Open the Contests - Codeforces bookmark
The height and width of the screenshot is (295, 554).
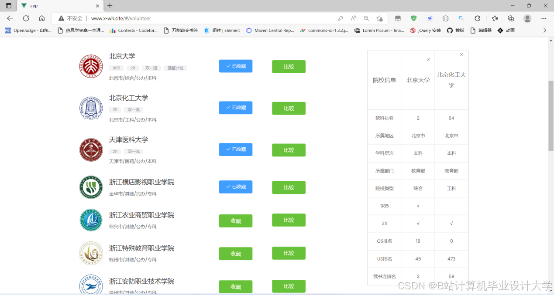(134, 31)
